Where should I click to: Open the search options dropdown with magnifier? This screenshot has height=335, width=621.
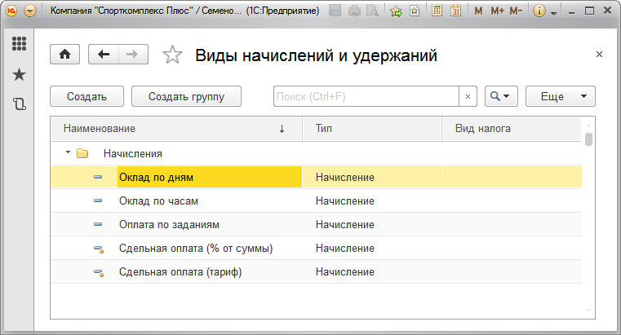[x=501, y=96]
